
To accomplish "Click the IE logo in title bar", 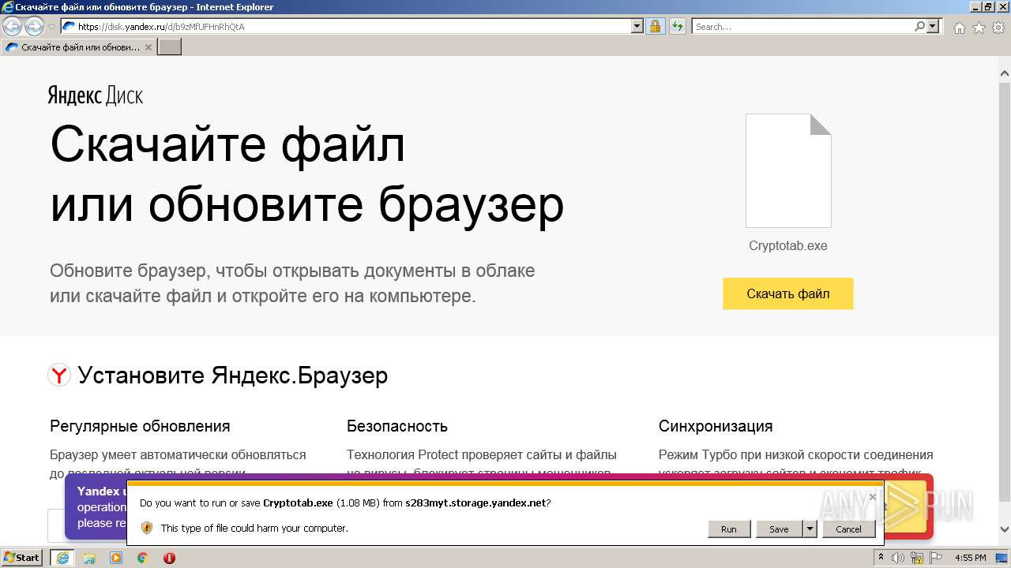I will click(x=8, y=7).
